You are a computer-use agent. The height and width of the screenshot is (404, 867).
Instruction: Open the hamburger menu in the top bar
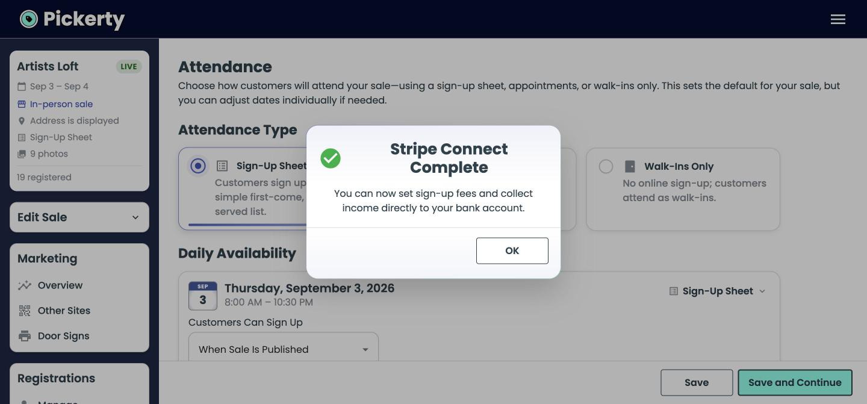838,19
